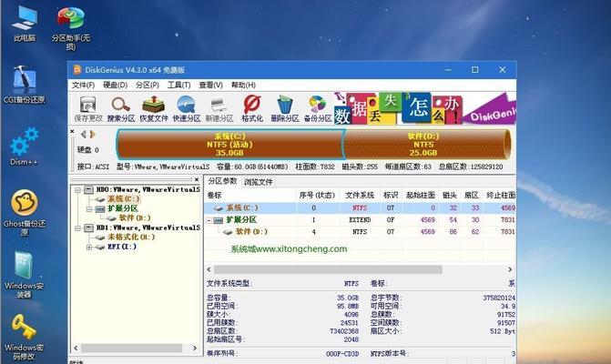Click the tree panel horizontal scrollbar thumb
Viewport: 611px width, 364px height.
[x=131, y=348]
